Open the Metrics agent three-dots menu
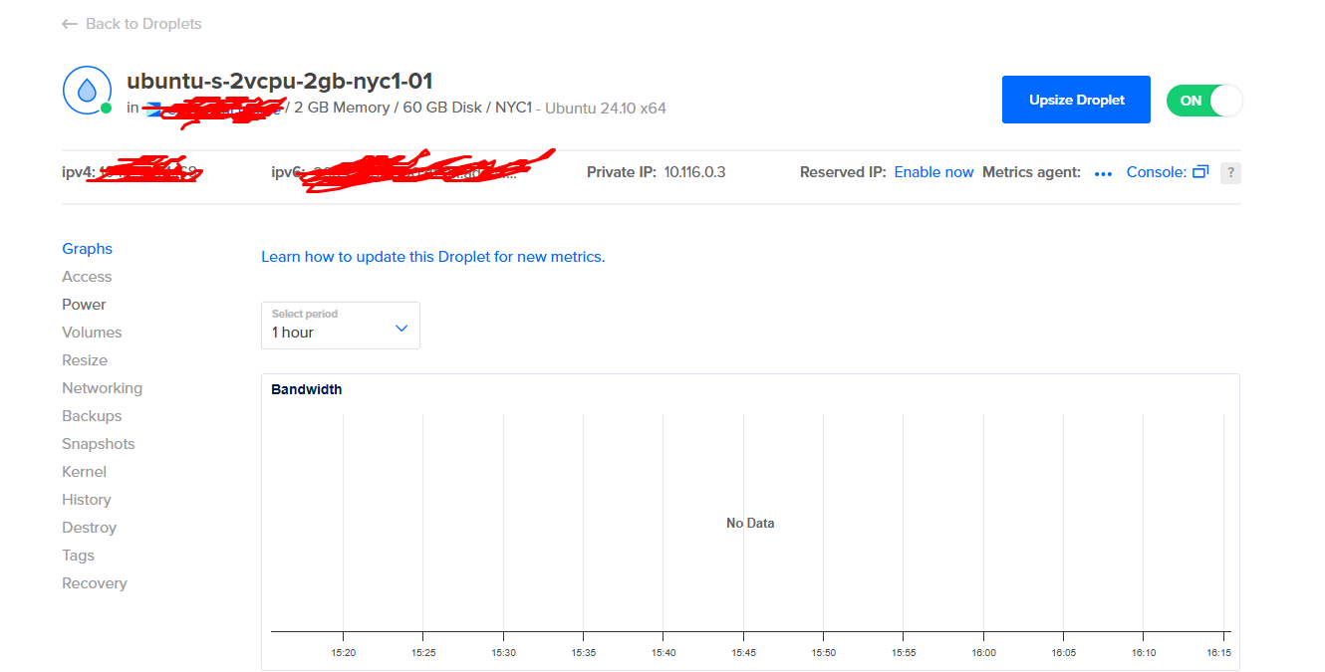1325x672 pixels. click(x=1103, y=173)
